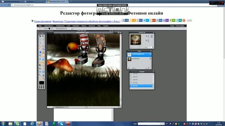Viewport: 225px width, 126px height.
Task: Select the Clone Stamp tool
Action: [43, 52]
